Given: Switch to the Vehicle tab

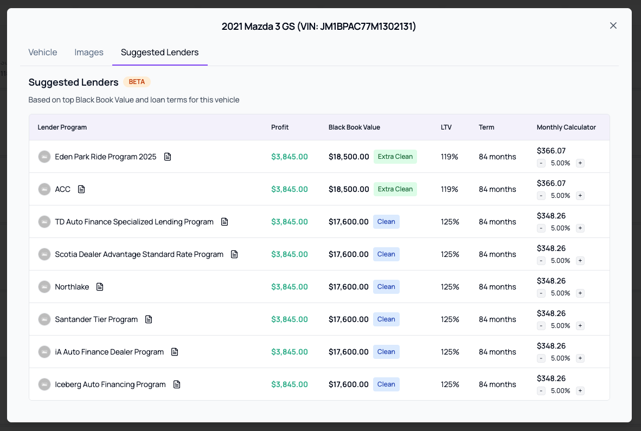Looking at the screenshot, I should [x=43, y=53].
